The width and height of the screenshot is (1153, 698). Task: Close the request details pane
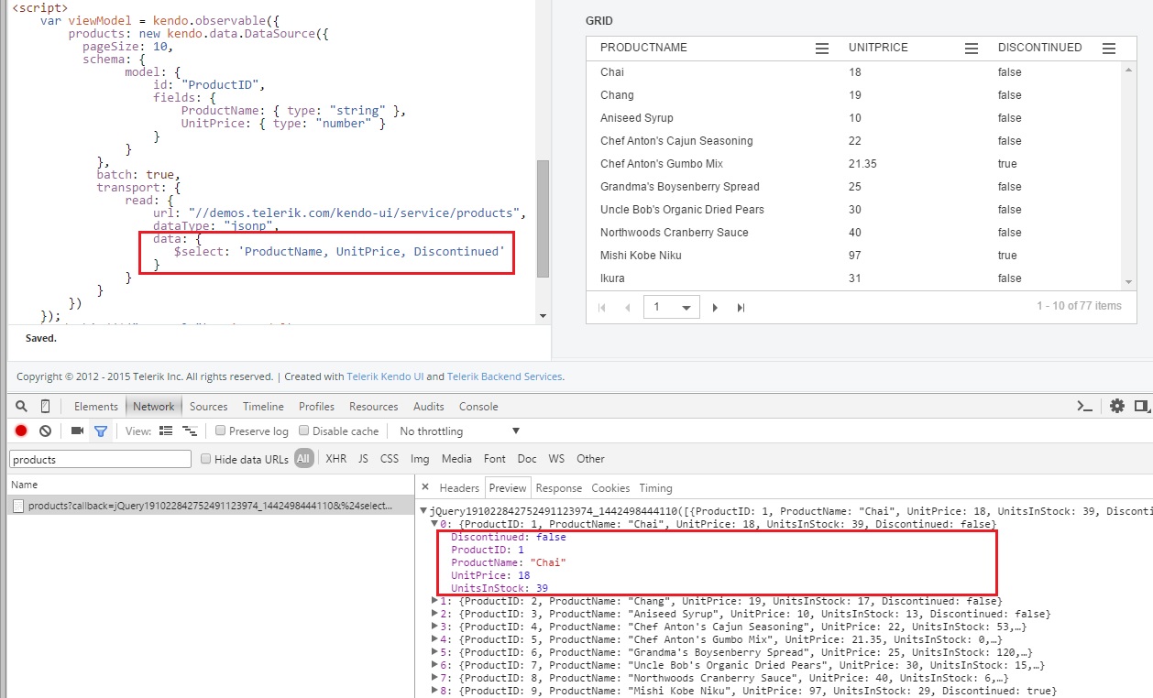pyautogui.click(x=426, y=487)
